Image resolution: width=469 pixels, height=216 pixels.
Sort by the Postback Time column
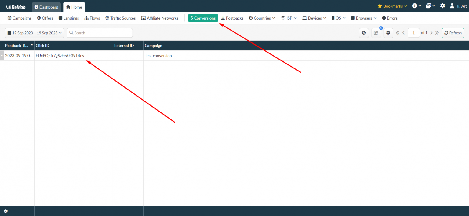tap(17, 46)
